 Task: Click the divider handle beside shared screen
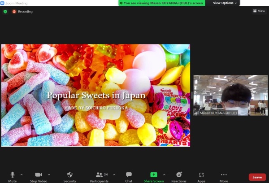[x=192, y=95]
